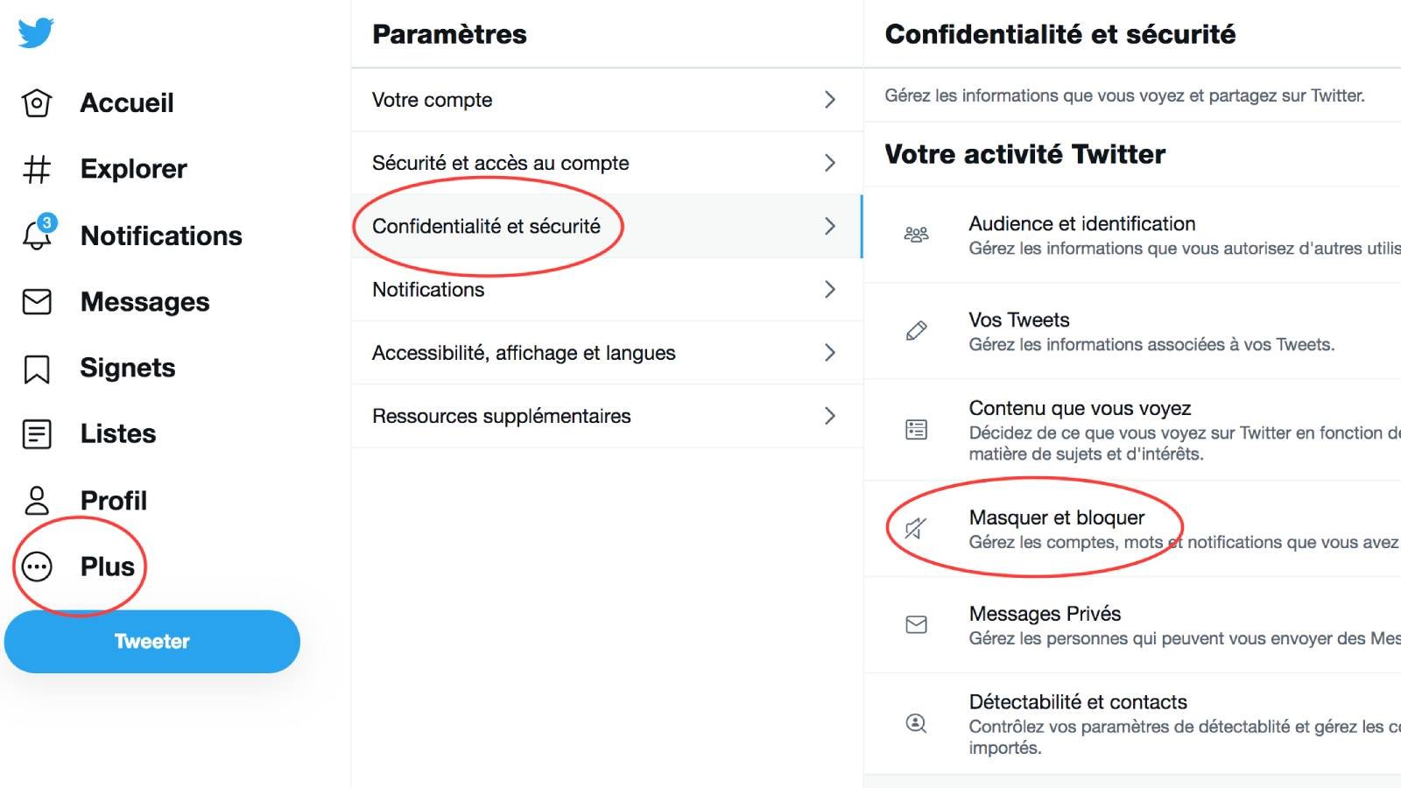Open the Notifications settings entry
Screen dimensions: 1401x788
[428, 290]
